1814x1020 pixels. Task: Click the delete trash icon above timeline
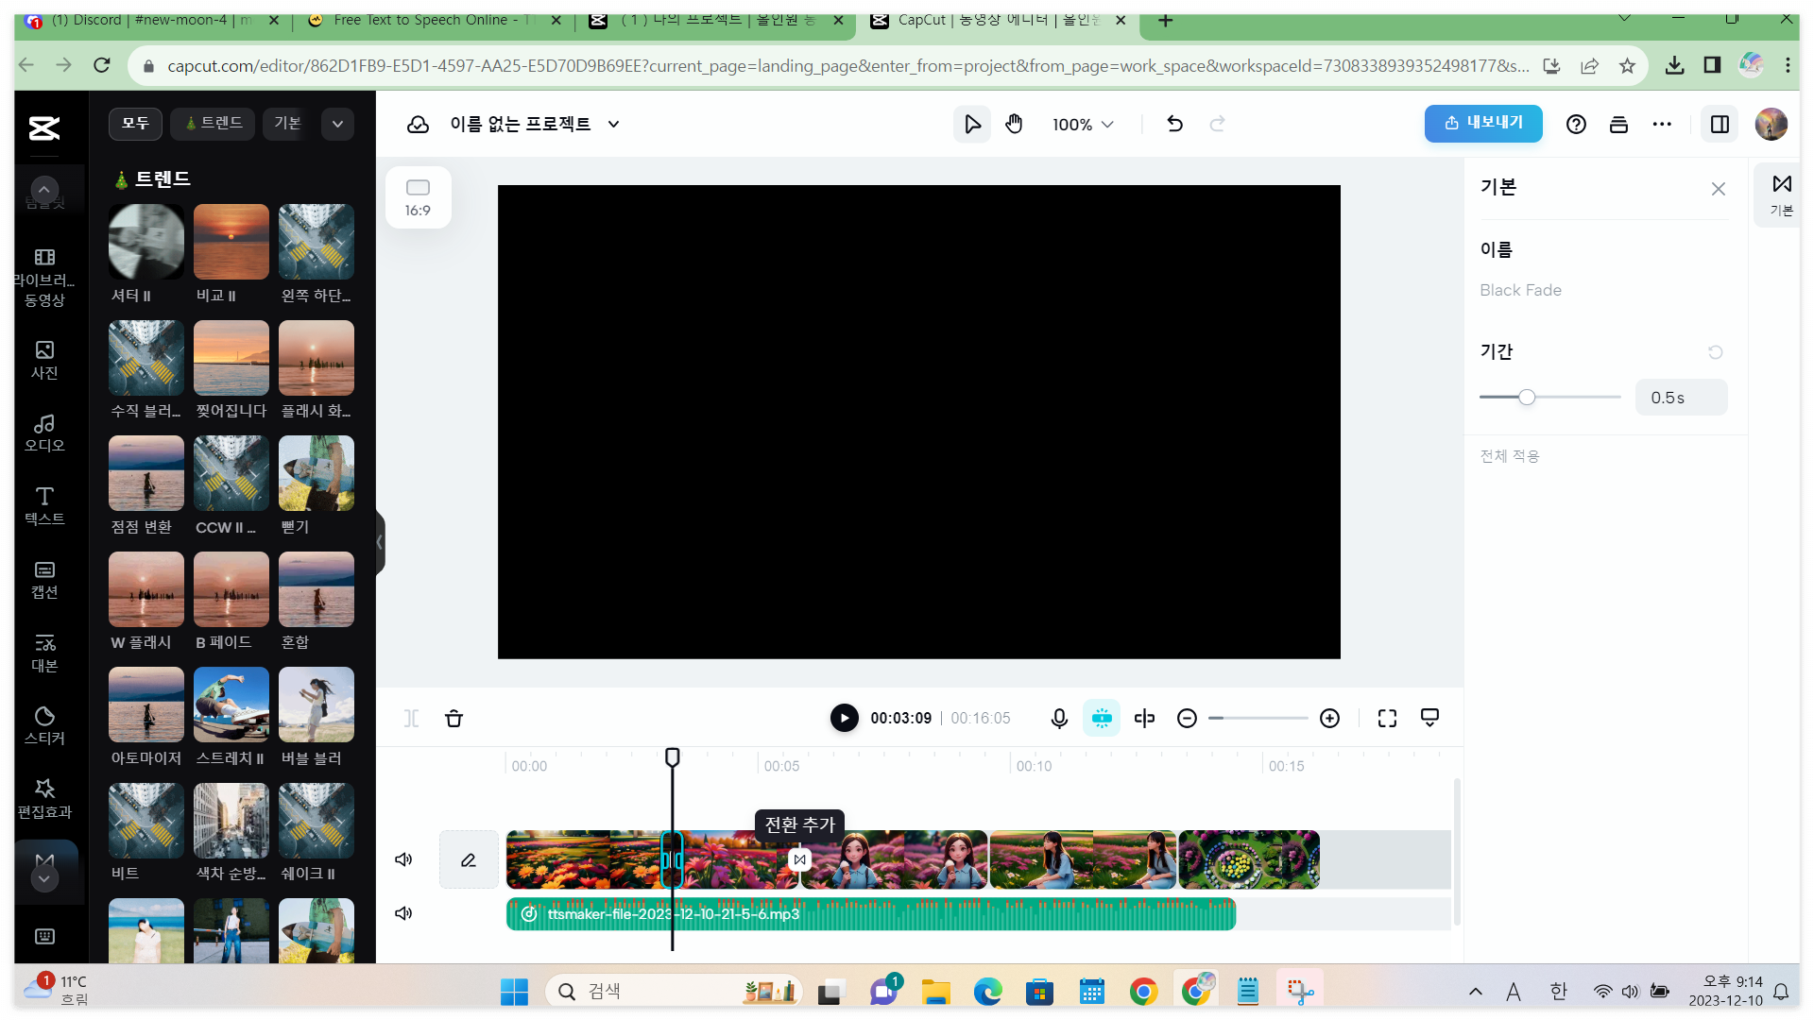coord(453,719)
